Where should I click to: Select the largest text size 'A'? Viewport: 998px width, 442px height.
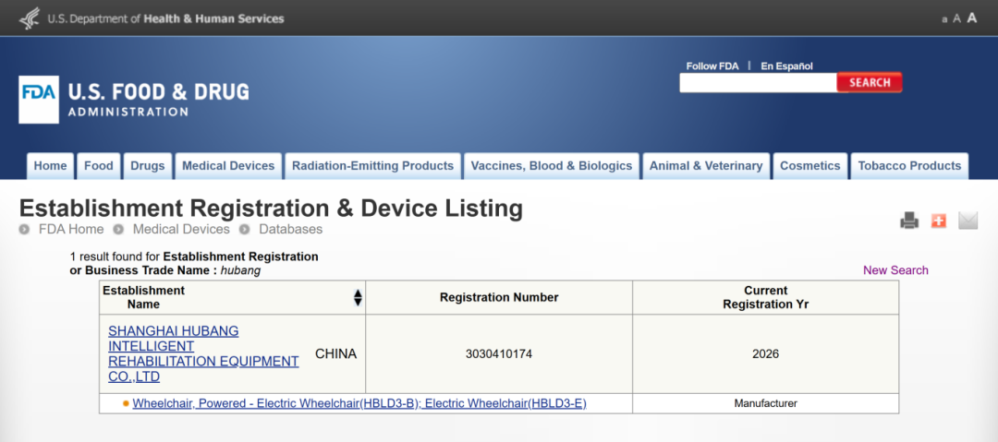971,18
